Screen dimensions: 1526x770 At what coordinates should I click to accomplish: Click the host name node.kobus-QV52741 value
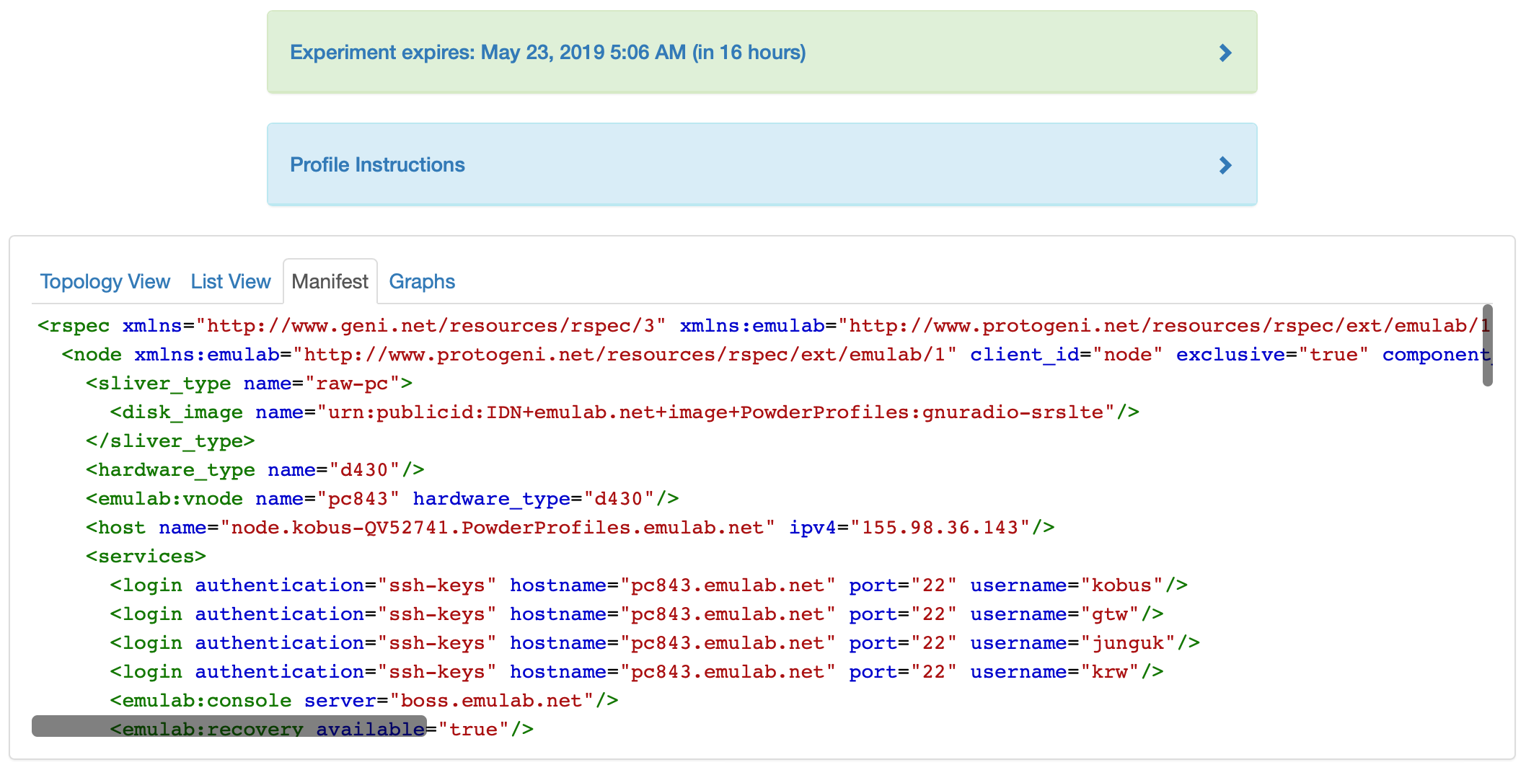point(498,528)
